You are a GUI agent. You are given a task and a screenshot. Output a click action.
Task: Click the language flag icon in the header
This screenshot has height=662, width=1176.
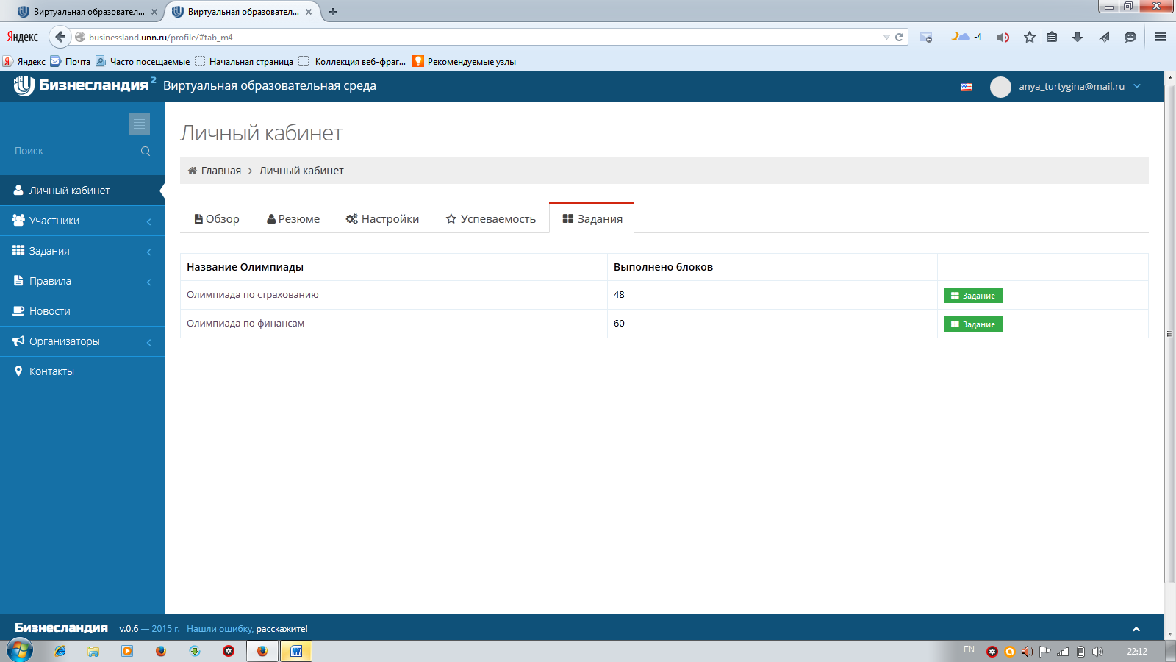967,87
